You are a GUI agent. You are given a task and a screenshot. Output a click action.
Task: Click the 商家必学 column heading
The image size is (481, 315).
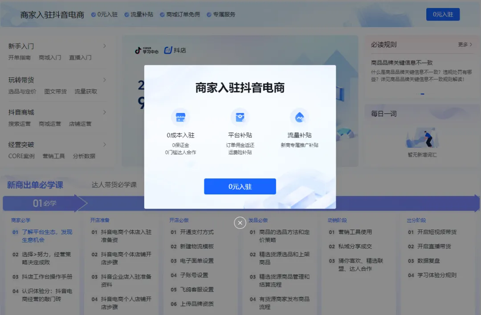pyautogui.click(x=21, y=220)
